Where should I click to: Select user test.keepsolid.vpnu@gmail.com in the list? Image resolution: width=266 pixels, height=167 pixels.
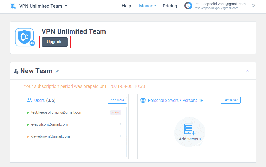(57, 113)
